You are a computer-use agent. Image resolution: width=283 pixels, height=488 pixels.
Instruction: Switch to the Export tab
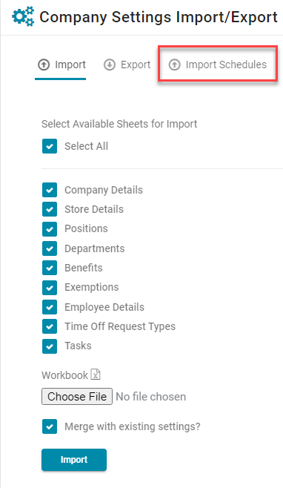coord(127,65)
